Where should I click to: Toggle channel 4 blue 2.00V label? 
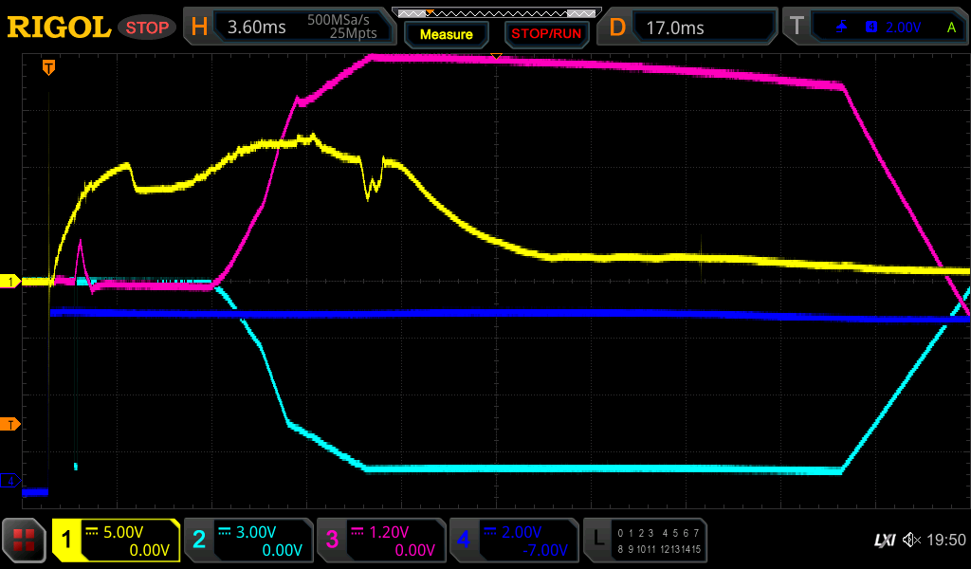pyautogui.click(x=514, y=541)
